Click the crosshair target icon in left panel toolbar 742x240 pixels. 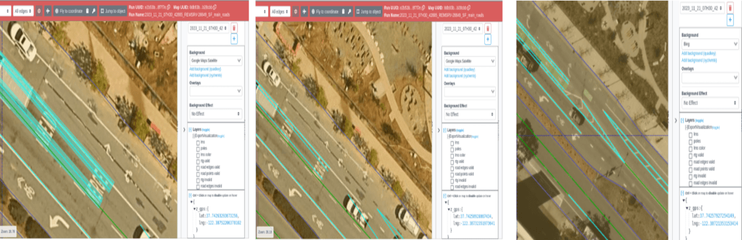[x=39, y=11]
